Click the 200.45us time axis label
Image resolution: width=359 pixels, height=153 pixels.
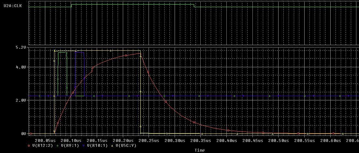click(x=252, y=140)
